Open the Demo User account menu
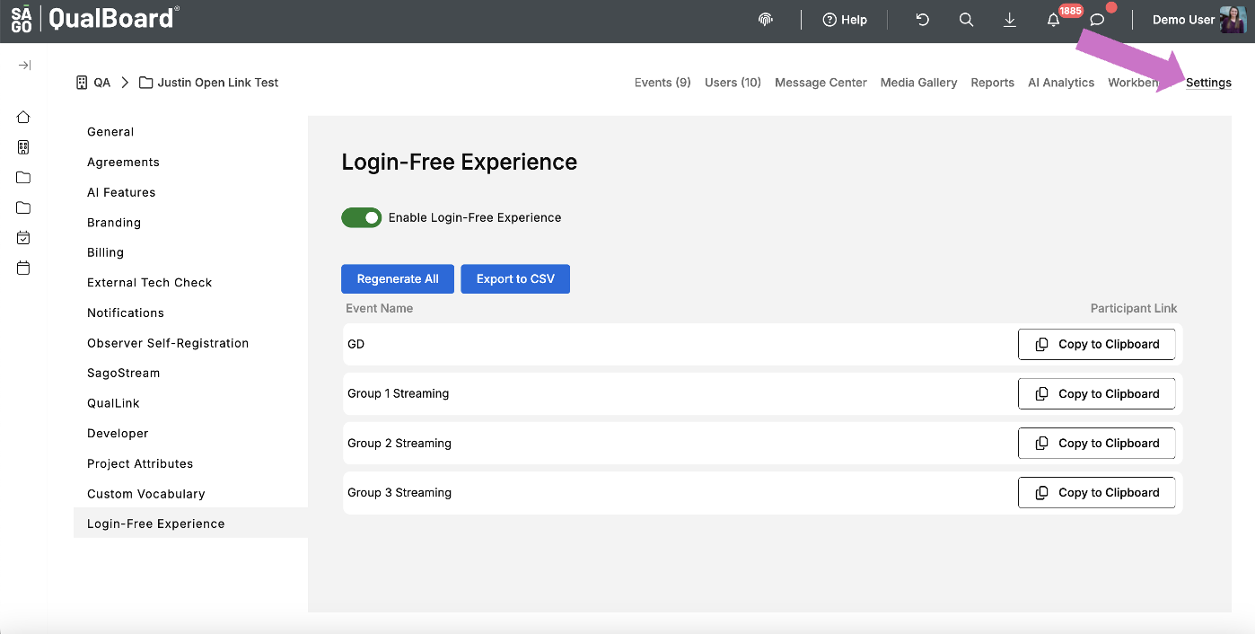Screen dimensions: 1255x634 tap(1183, 20)
